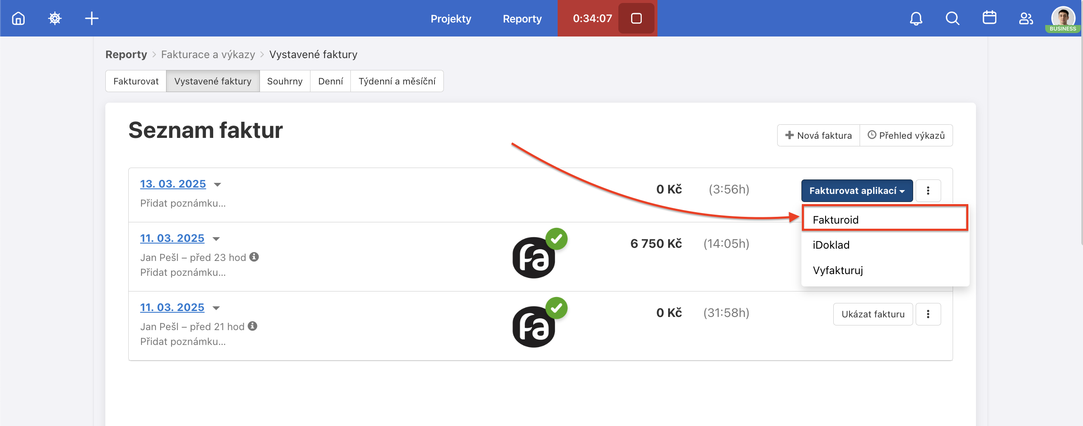This screenshot has height=426, width=1083.
Task: Show info icon next to před 23 hod
Action: click(254, 257)
